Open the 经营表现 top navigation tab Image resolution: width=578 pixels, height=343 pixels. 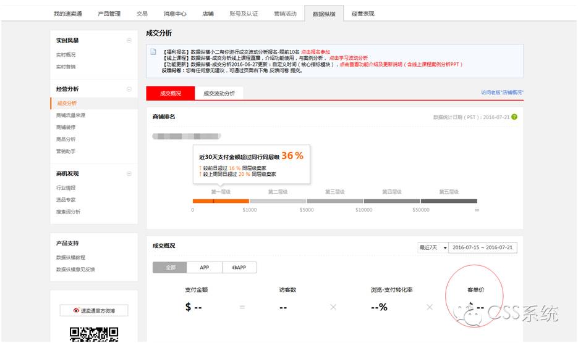coord(363,14)
